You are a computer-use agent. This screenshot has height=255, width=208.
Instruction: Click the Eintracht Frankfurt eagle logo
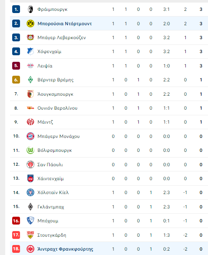[x=30, y=249]
